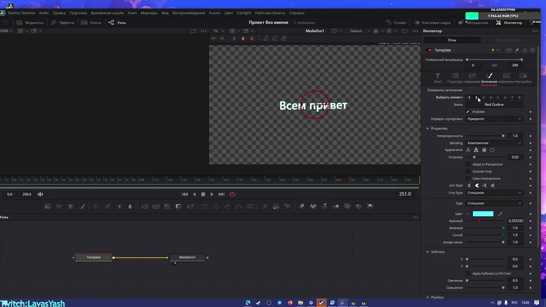The height and width of the screenshot is (307, 546).
Task: Click the Thickness slider handle
Action: (474, 157)
